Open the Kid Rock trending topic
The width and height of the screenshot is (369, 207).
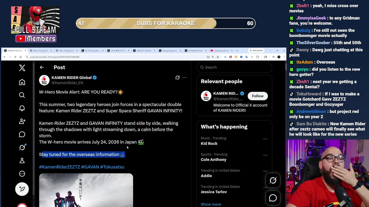pos(209,143)
